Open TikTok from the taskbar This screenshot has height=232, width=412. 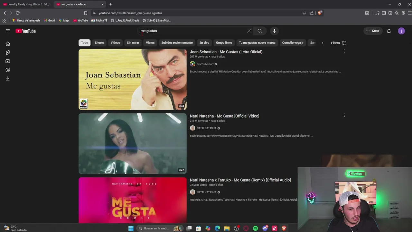click(x=274, y=228)
